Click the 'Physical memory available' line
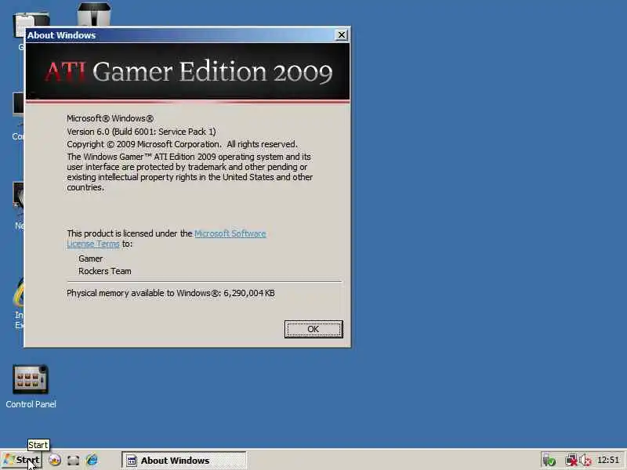Image resolution: width=627 pixels, height=470 pixels. 171,293
